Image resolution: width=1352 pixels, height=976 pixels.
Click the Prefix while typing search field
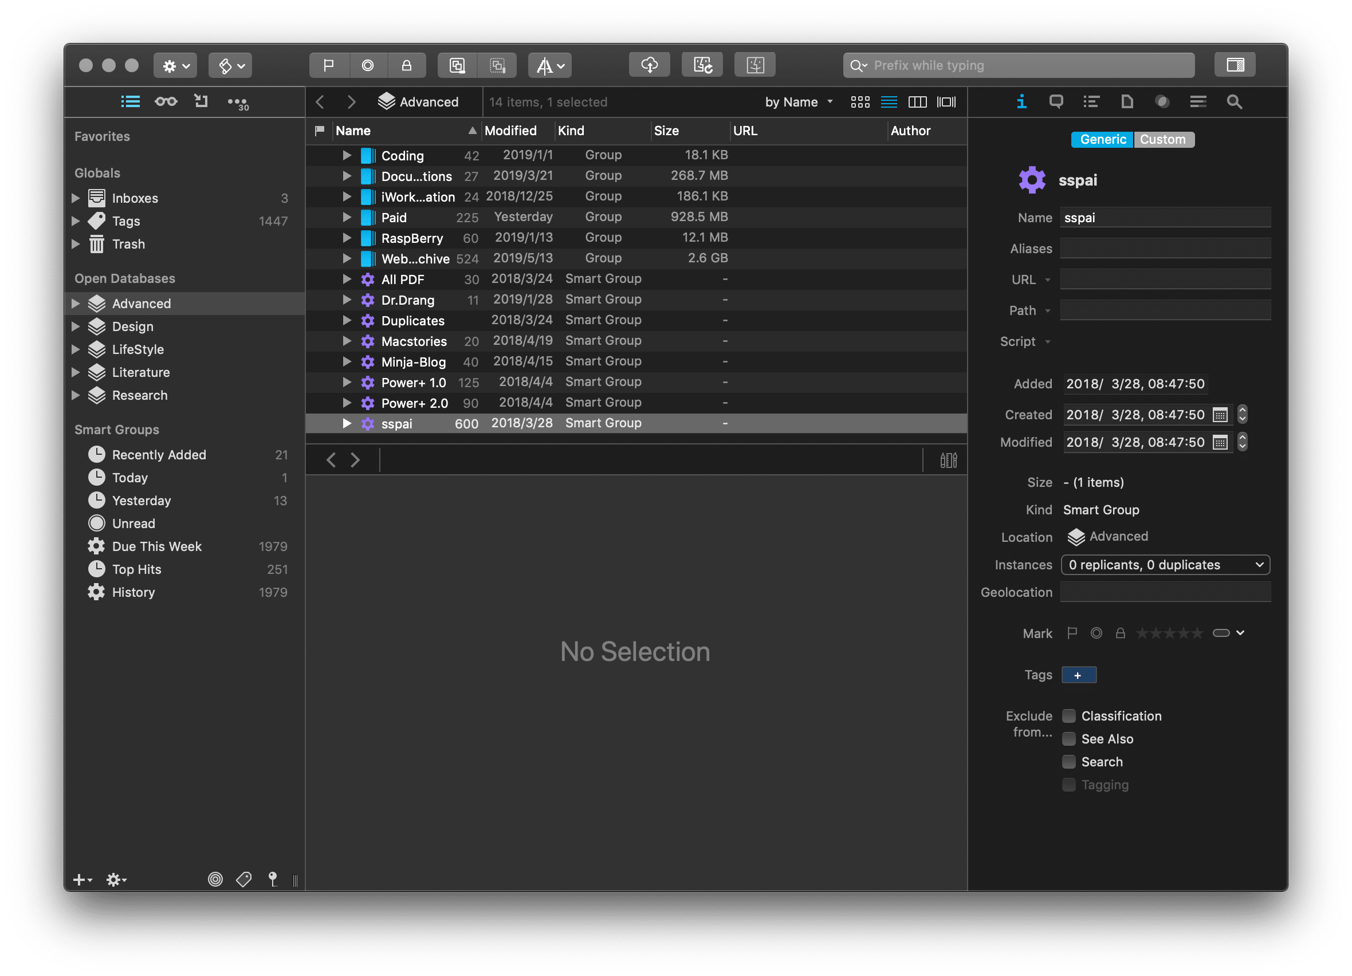pos(1018,65)
